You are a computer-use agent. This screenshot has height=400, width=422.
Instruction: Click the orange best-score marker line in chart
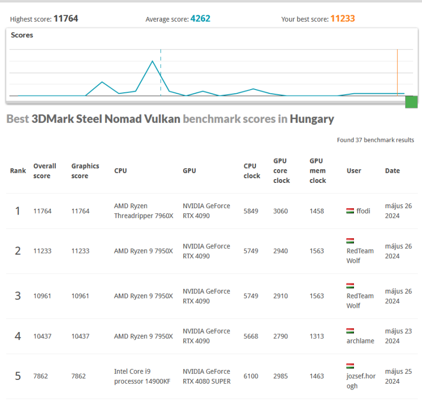click(397, 73)
